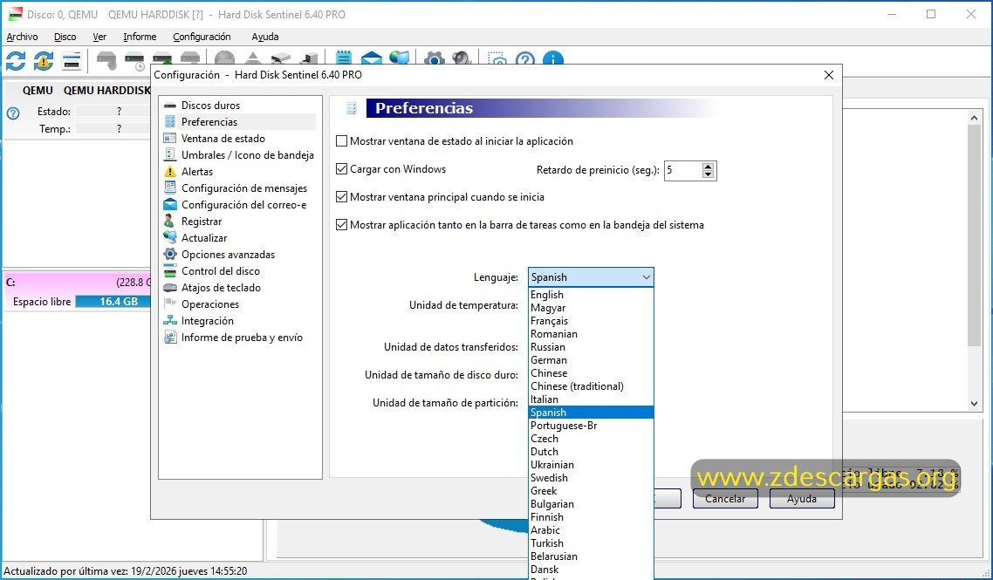
Task: Click the Opciones avanzadas gear icon
Action: [x=170, y=254]
